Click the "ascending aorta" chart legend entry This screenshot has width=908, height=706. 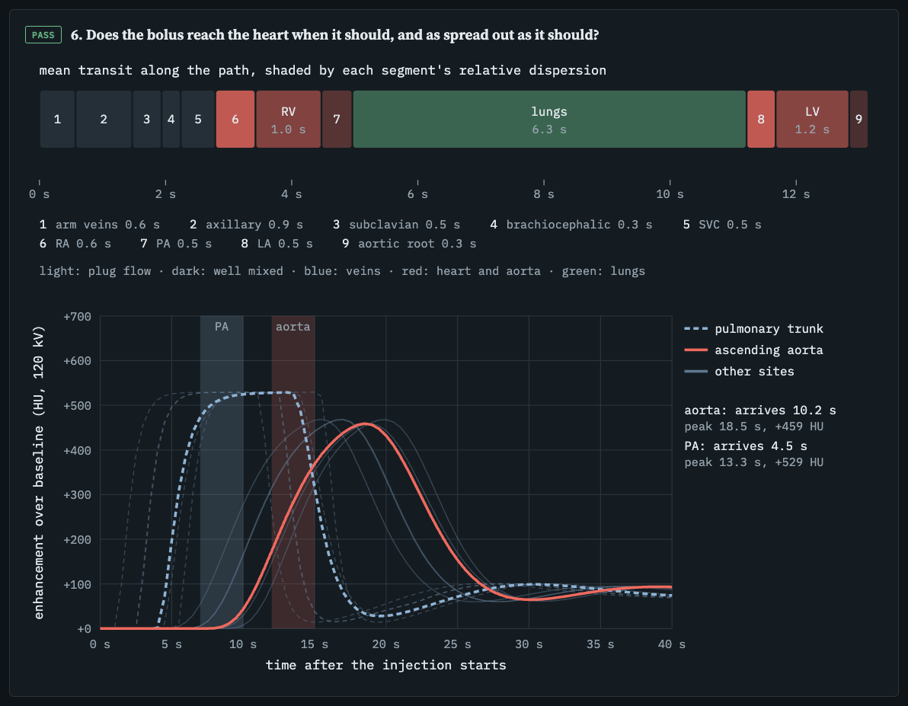click(754, 350)
